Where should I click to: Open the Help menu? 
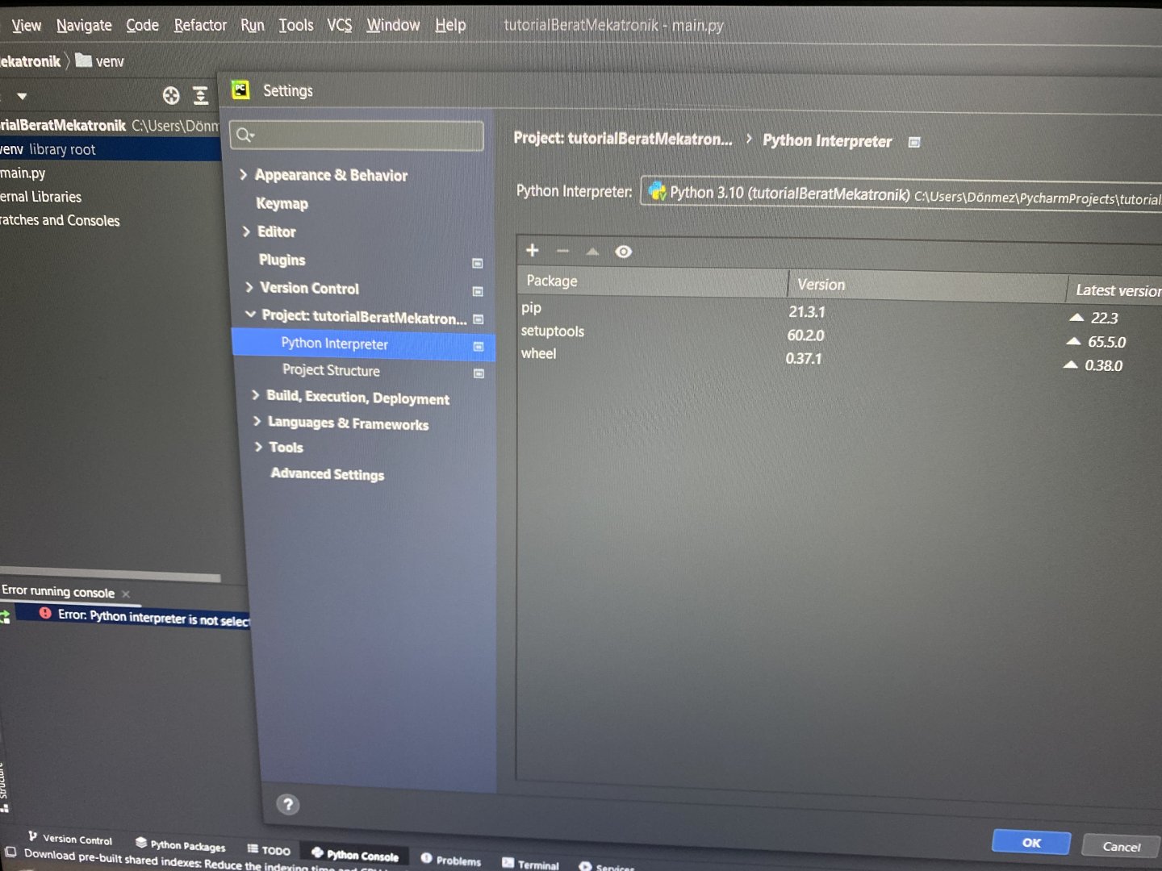(450, 25)
